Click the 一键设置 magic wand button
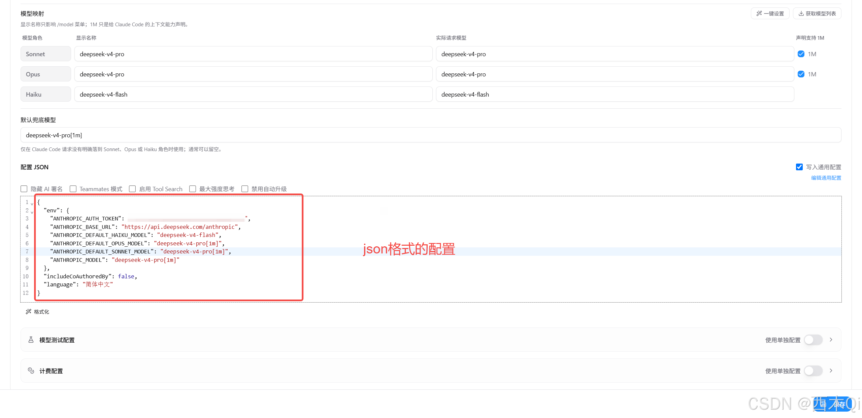 click(x=770, y=13)
